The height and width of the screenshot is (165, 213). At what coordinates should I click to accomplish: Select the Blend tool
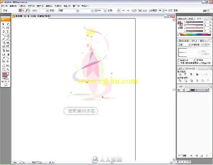coord(8,58)
